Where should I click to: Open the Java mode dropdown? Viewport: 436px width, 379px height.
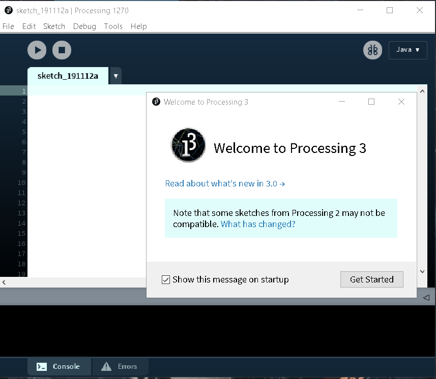pos(408,50)
